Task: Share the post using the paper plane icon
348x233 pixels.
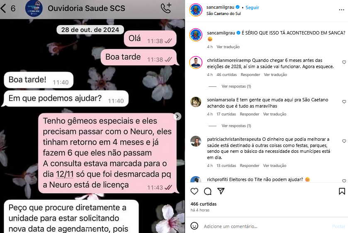Action: pyautogui.click(x=221, y=191)
